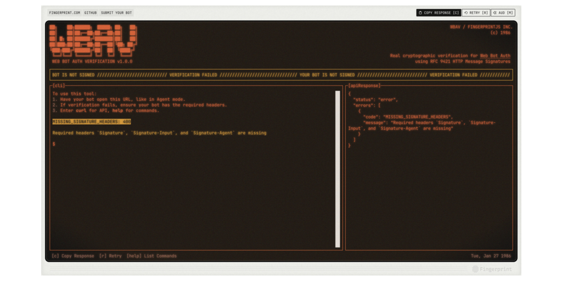562x281 pixels.
Task: Click the "status": "error" line in JSON
Action: (375, 99)
